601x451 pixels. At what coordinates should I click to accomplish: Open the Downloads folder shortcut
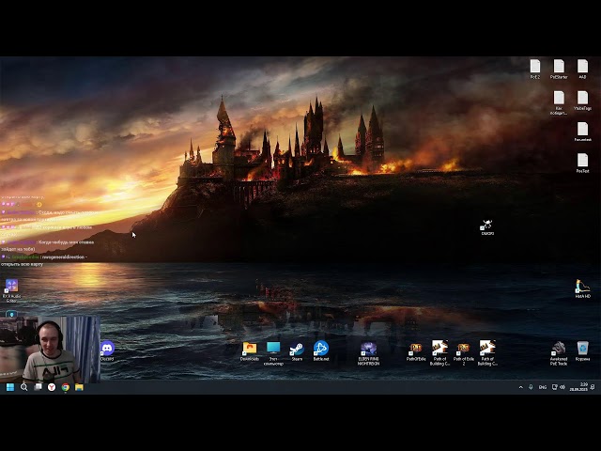point(250,350)
